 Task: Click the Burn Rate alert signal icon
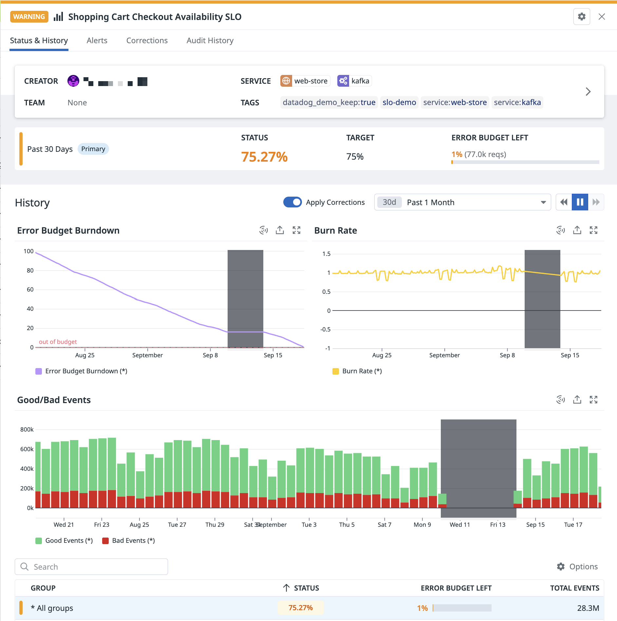pyautogui.click(x=561, y=230)
